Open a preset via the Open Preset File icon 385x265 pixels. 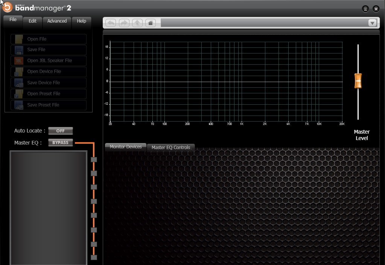[x=18, y=94]
